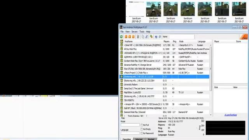Switch to the Hosted tab
Viewport: 249px width, 140px height.
click(x=151, y=139)
